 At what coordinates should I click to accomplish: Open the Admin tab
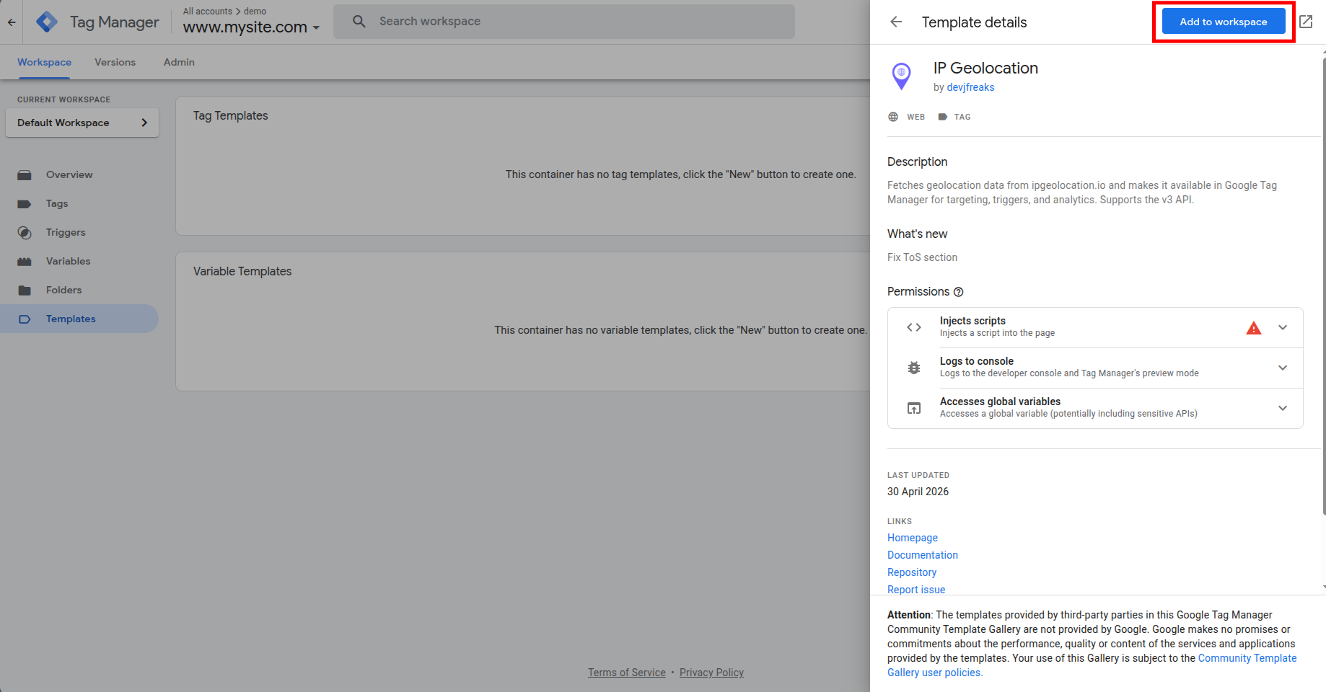click(x=179, y=62)
